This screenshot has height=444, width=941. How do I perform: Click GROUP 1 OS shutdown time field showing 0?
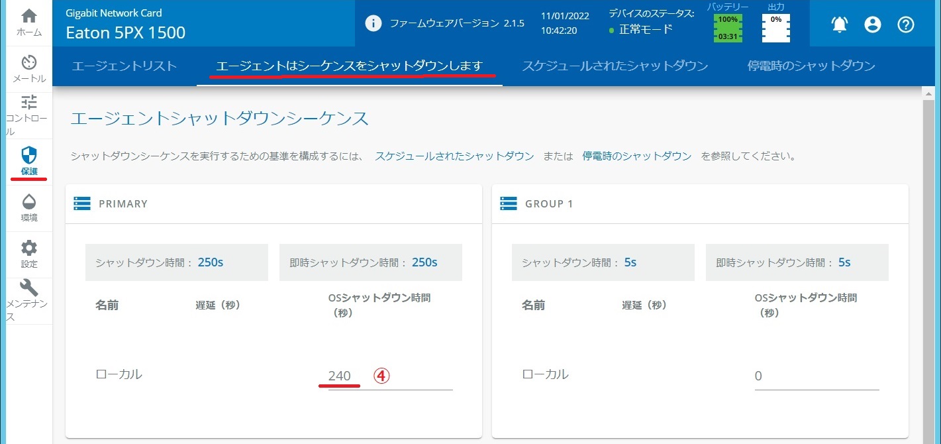click(816, 376)
